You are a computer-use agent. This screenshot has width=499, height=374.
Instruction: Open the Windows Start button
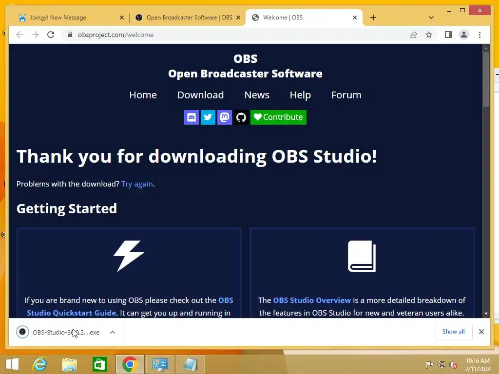tap(12, 364)
